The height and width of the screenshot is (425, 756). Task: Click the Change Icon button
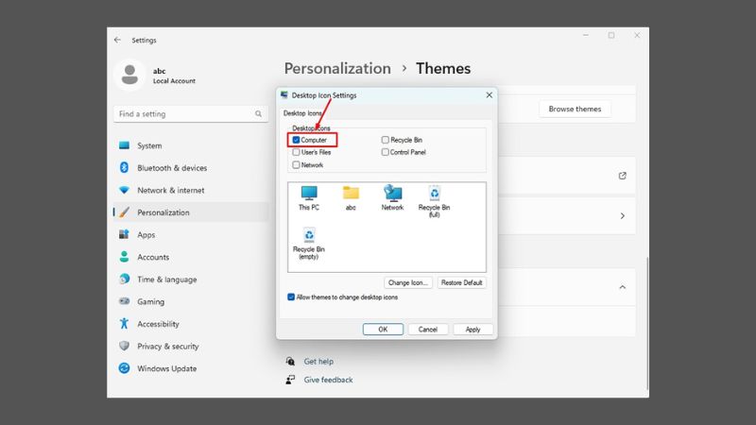(408, 282)
